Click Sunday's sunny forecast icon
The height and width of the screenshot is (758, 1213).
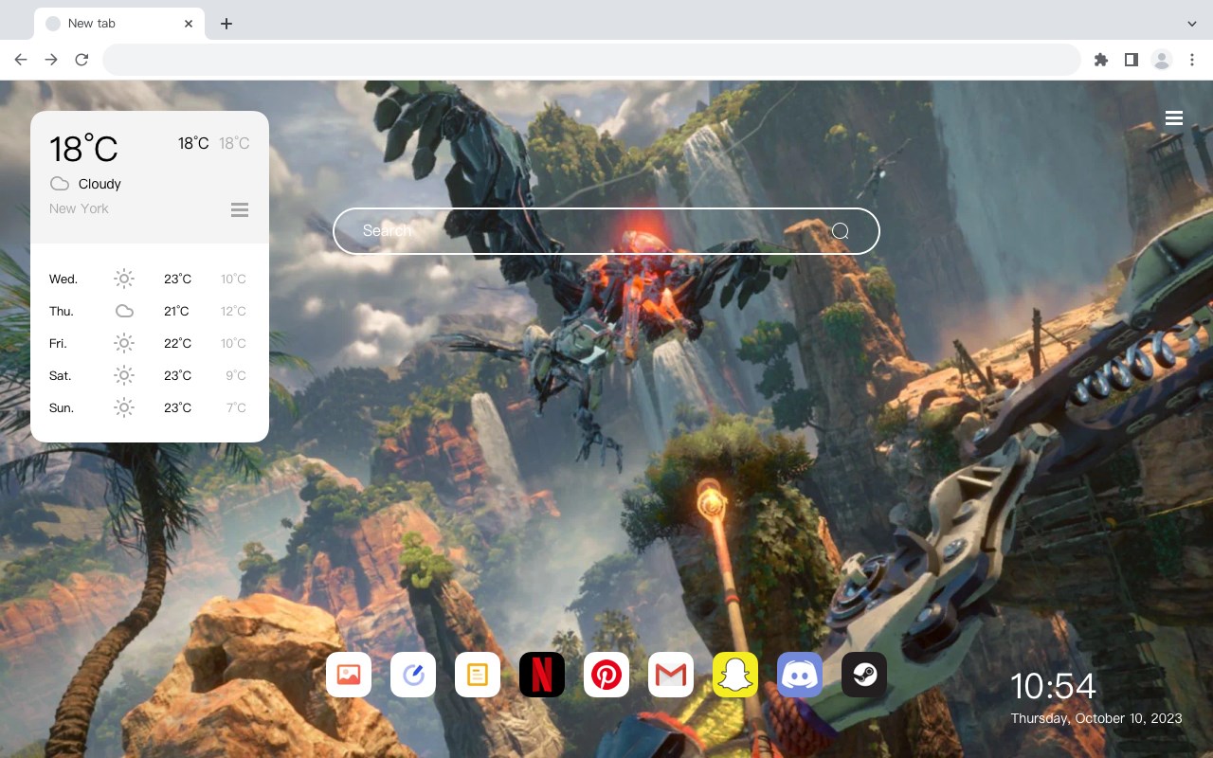124,407
